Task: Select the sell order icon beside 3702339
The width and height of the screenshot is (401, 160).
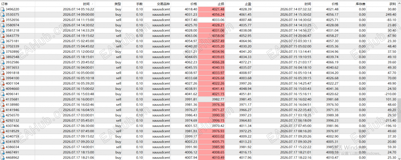Action: point(3,46)
